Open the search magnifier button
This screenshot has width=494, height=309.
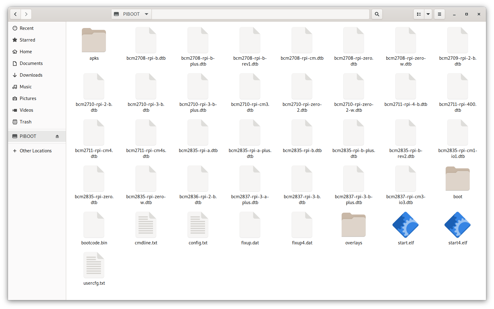377,14
